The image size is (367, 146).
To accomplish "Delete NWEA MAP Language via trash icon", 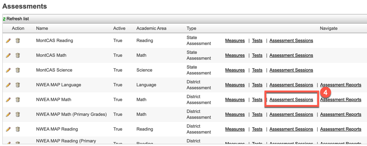I will (x=18, y=85).
